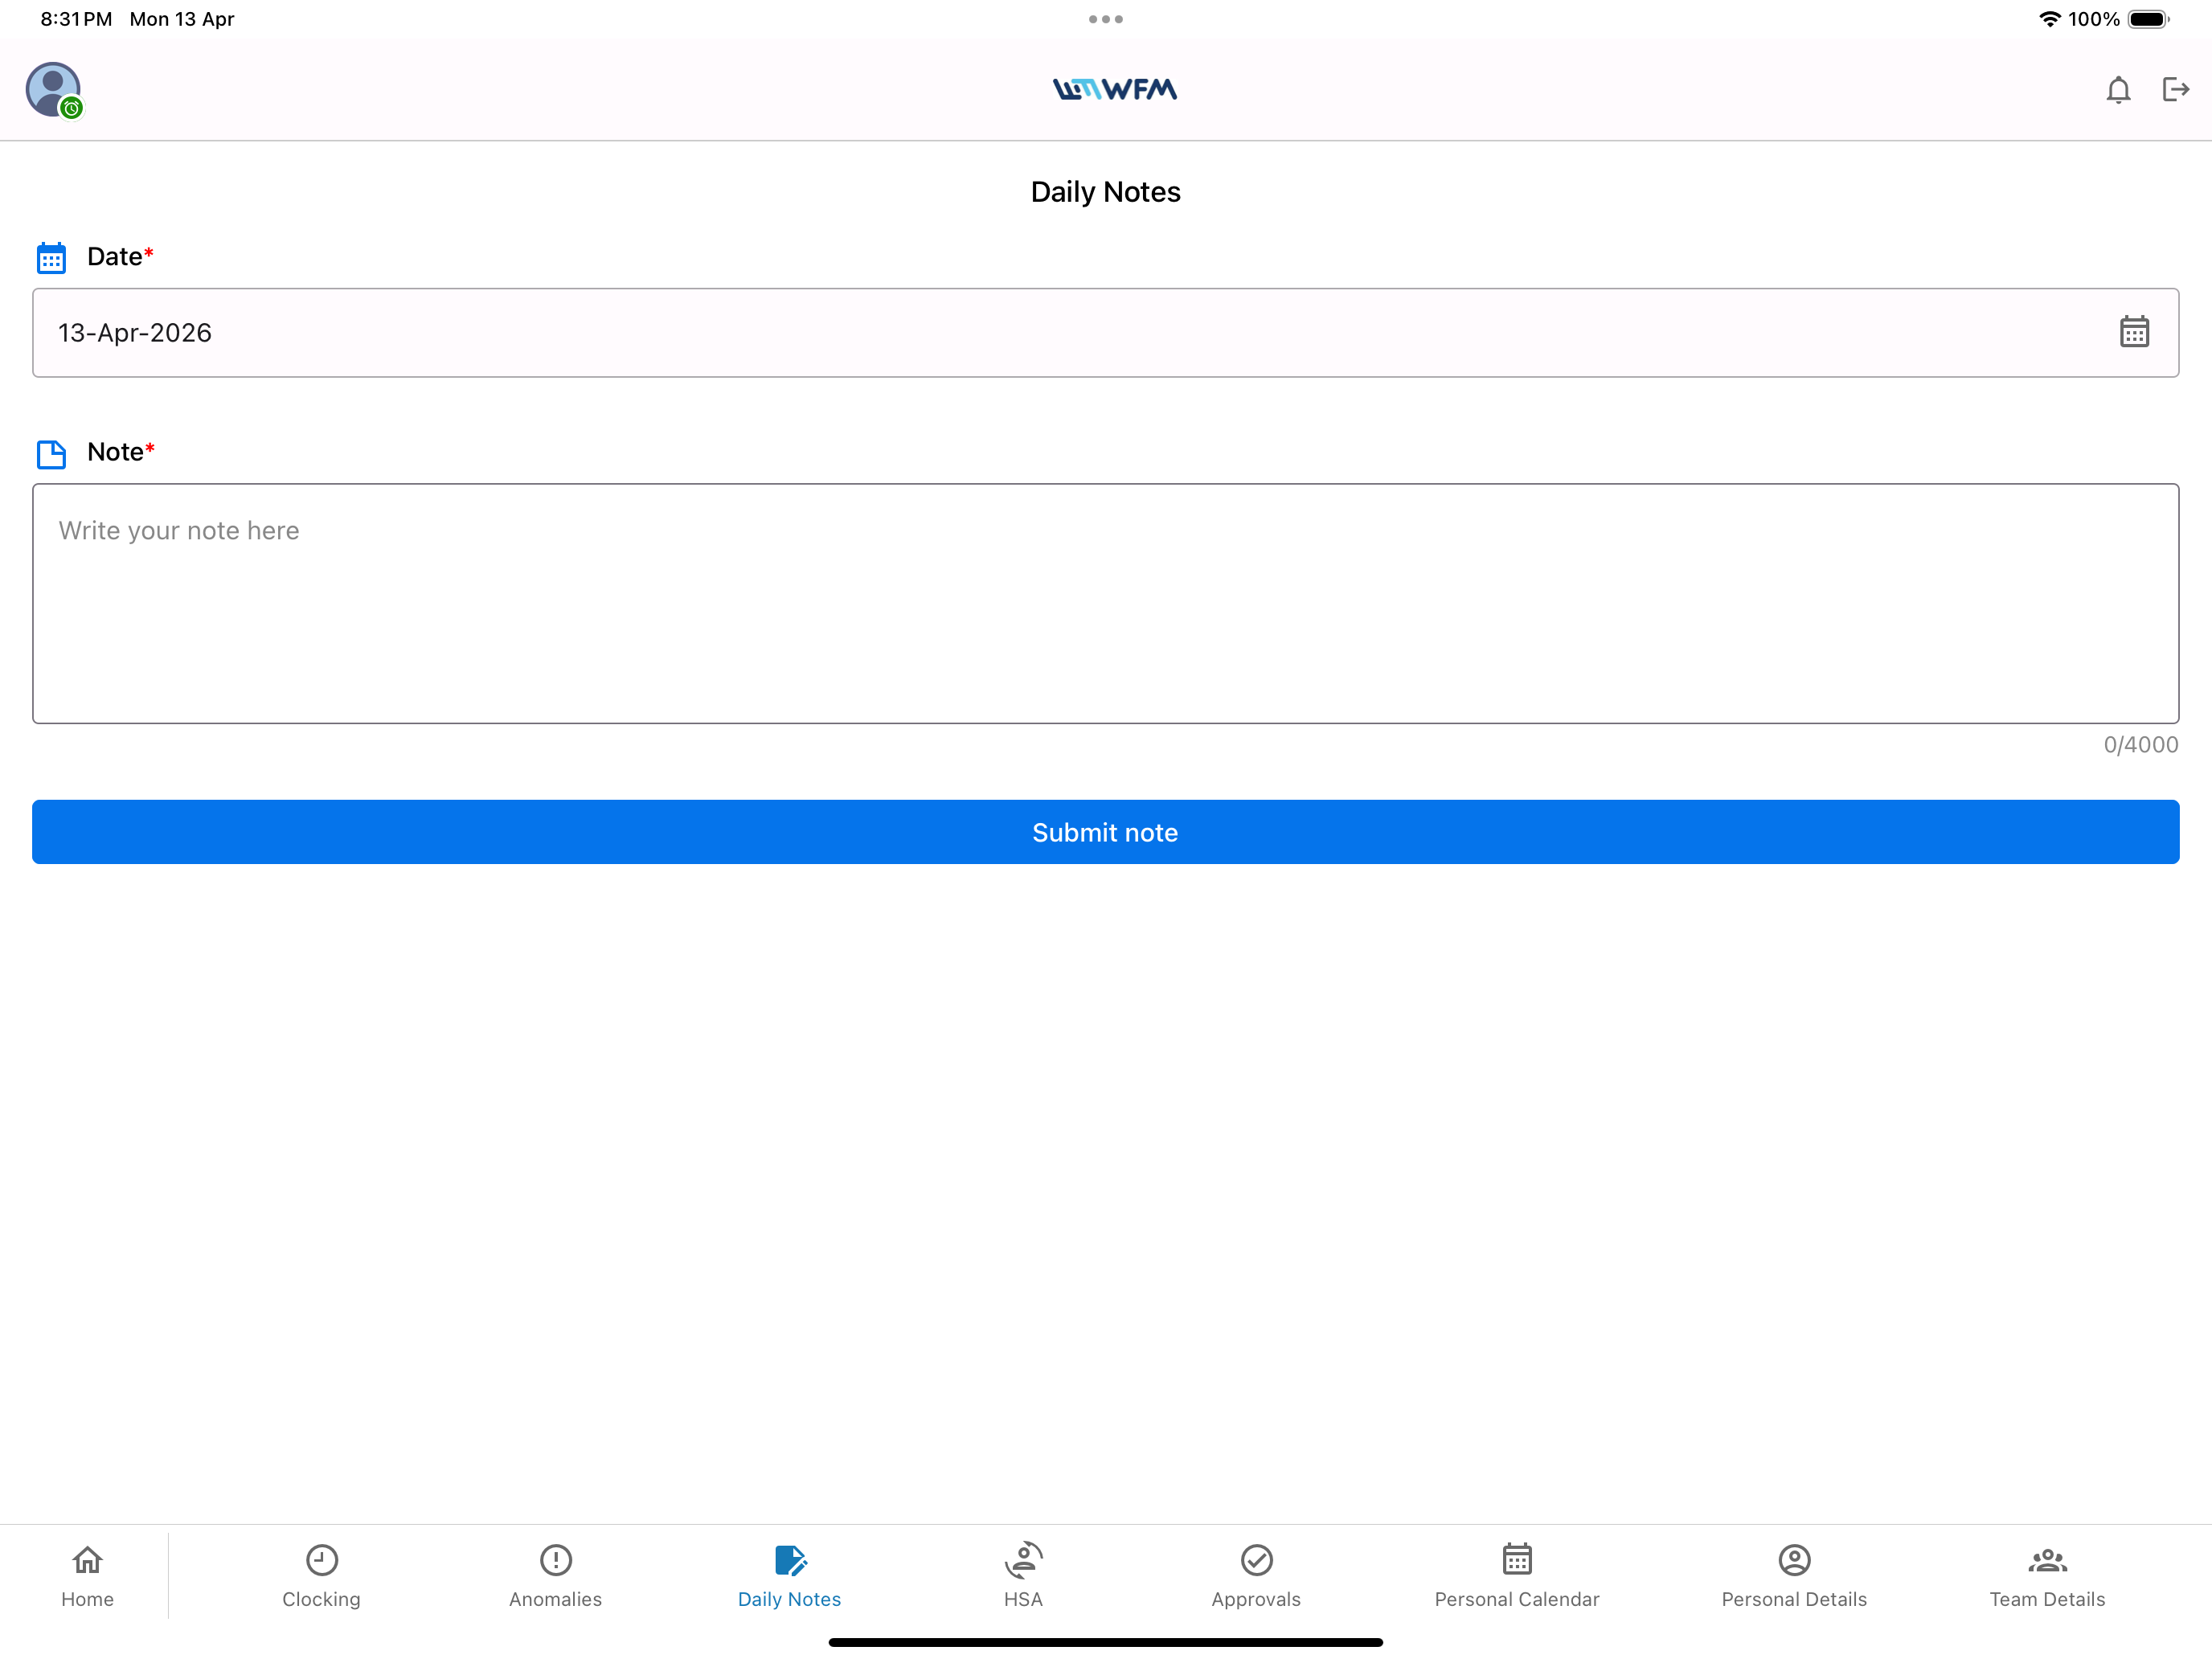Submit the note

(1106, 832)
